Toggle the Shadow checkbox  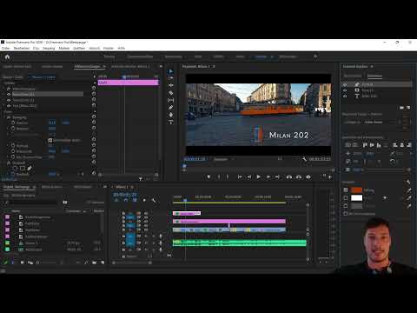(346, 214)
